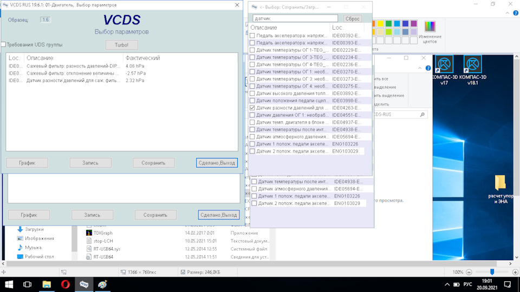Click the TDIGraph application file icon

click(x=89, y=233)
